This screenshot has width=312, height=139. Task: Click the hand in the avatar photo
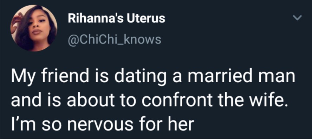pyautogui.click(x=16, y=21)
